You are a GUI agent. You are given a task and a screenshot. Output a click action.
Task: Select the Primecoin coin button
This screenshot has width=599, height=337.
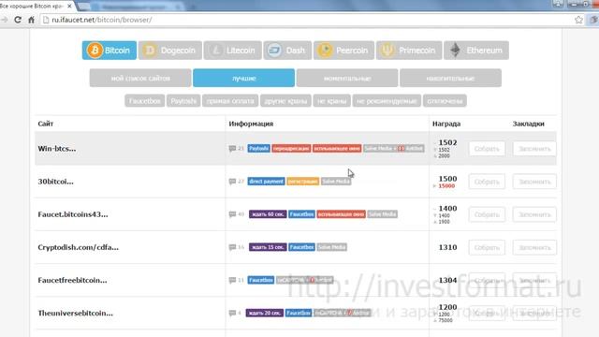point(409,50)
